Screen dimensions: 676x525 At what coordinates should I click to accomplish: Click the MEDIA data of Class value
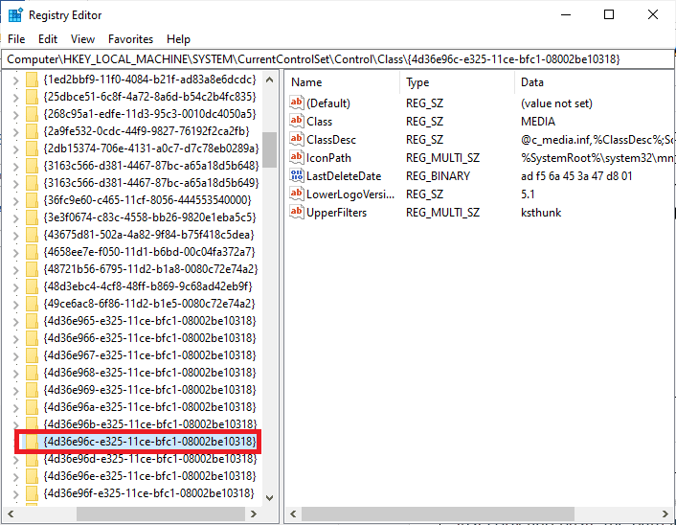pyautogui.click(x=538, y=122)
